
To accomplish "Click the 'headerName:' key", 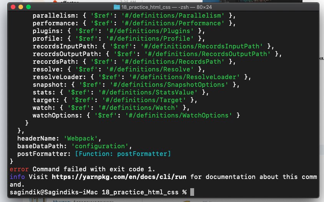I will pyautogui.click(x=38, y=138).
